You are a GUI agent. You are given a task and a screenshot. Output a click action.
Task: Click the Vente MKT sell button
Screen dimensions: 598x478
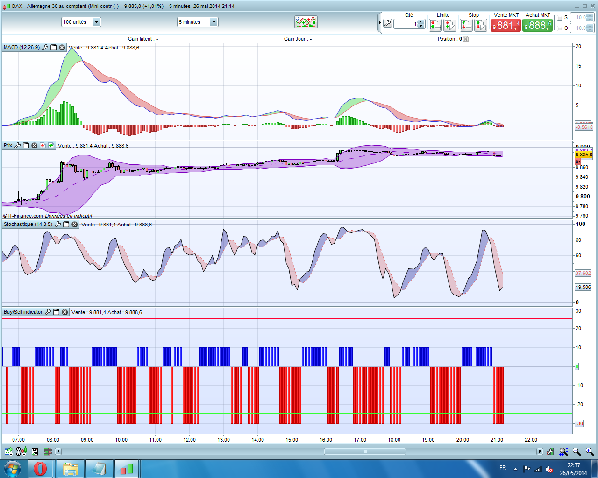(x=505, y=25)
